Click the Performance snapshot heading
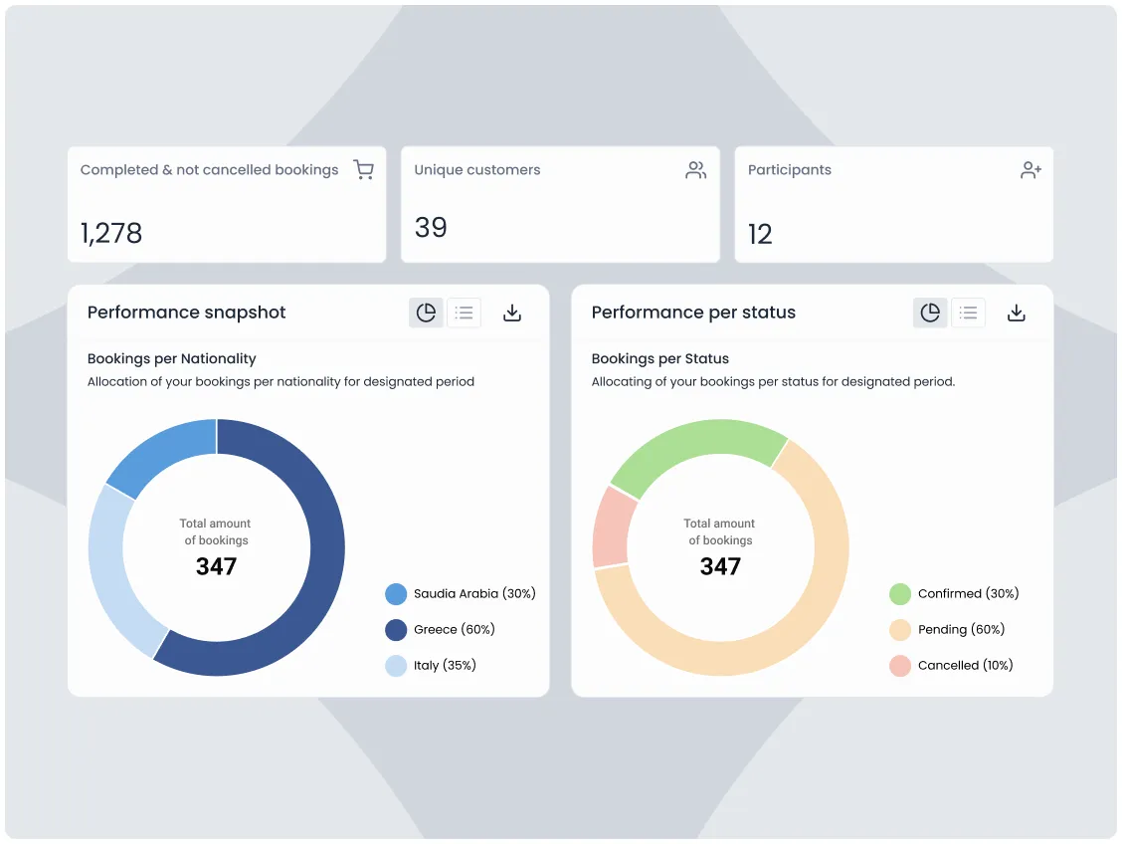 (x=187, y=313)
